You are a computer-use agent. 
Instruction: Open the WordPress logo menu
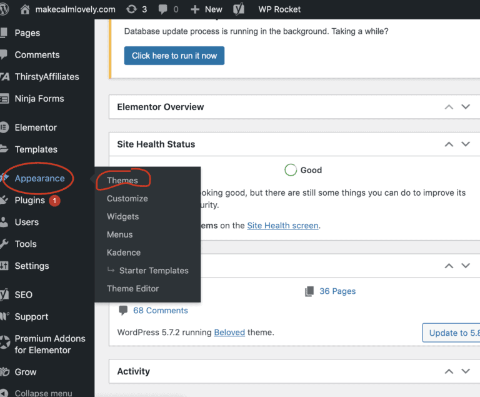coord(4,9)
